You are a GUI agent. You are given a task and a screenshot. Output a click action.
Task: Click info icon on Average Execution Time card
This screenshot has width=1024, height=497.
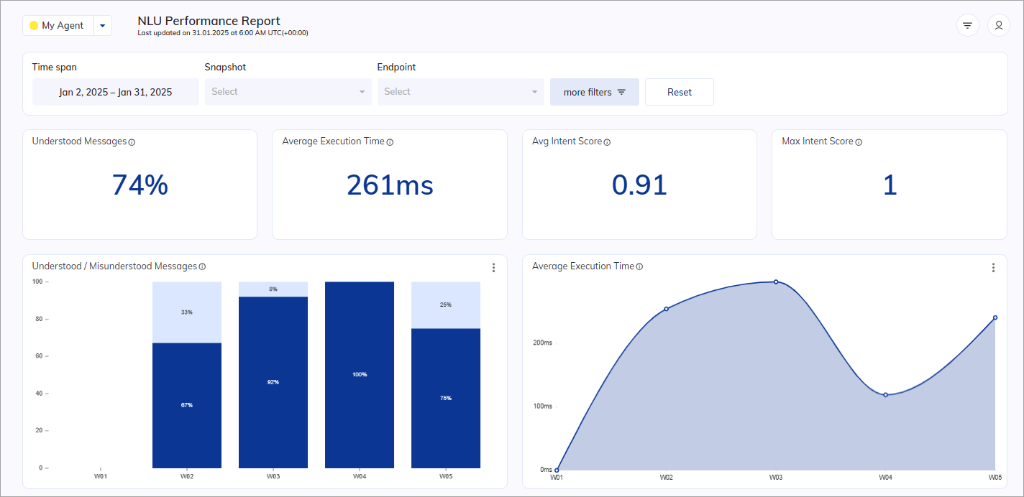390,142
